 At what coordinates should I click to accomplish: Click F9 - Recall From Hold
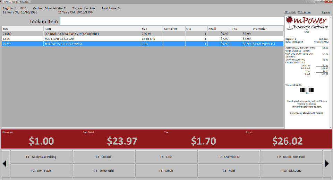[291, 157]
